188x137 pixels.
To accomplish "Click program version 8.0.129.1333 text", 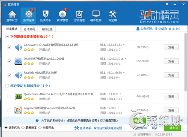I will 164,134.
